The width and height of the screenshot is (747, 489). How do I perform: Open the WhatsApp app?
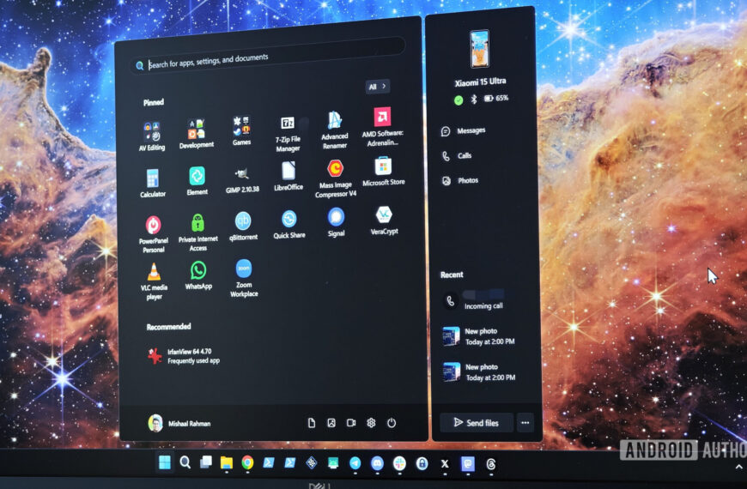click(198, 275)
